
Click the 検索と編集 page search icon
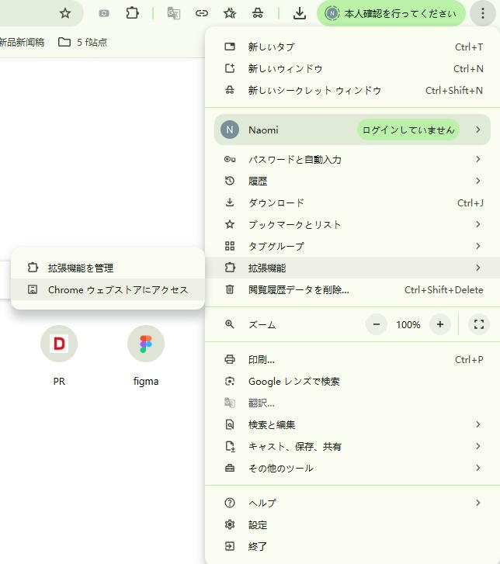click(x=230, y=424)
